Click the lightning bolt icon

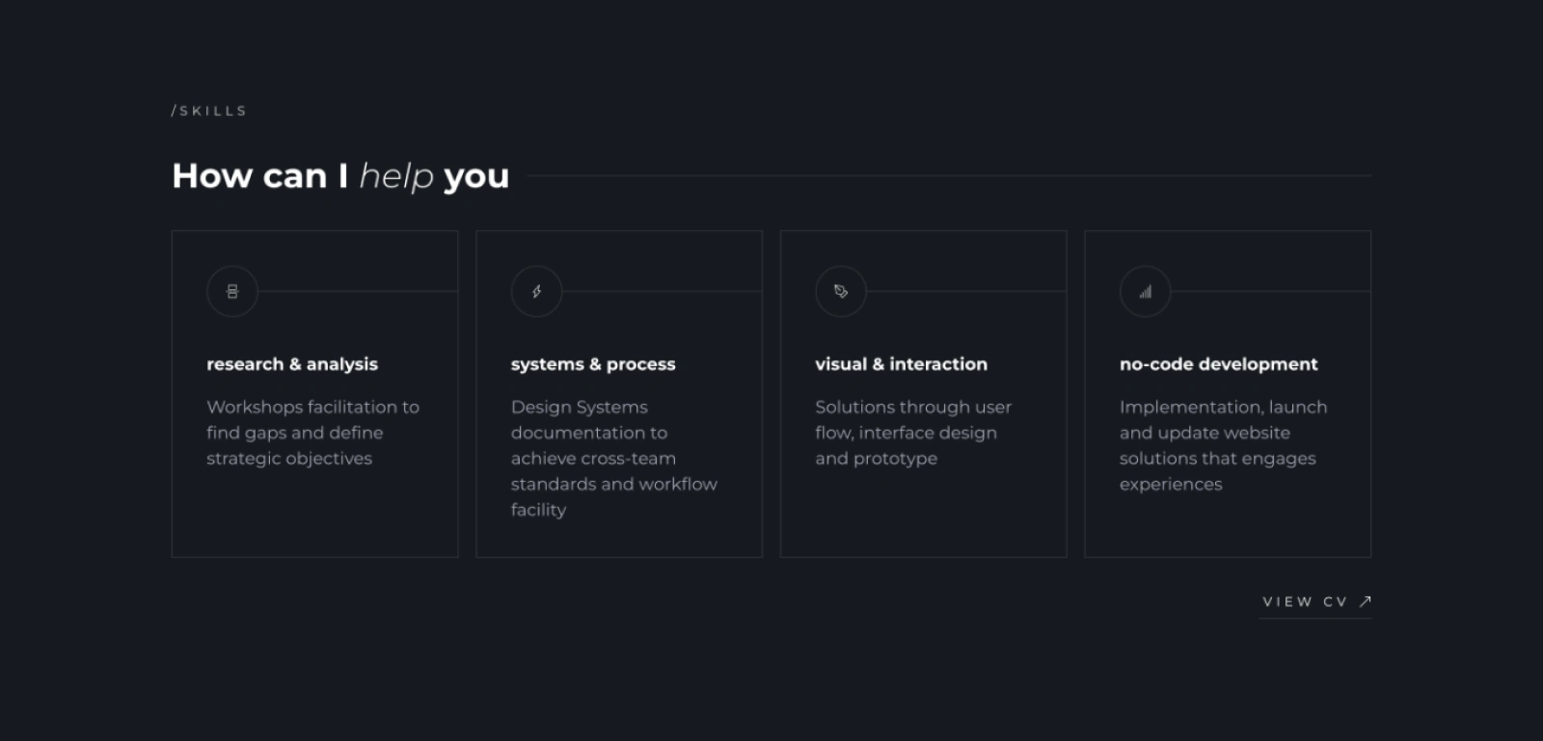pyautogui.click(x=536, y=291)
